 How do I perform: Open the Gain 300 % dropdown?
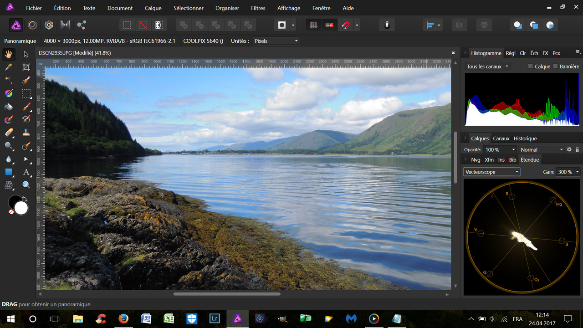tap(568, 172)
